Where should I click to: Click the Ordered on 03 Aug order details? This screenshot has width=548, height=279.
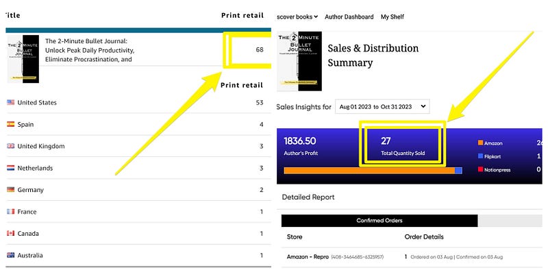pyautogui.click(x=456, y=257)
